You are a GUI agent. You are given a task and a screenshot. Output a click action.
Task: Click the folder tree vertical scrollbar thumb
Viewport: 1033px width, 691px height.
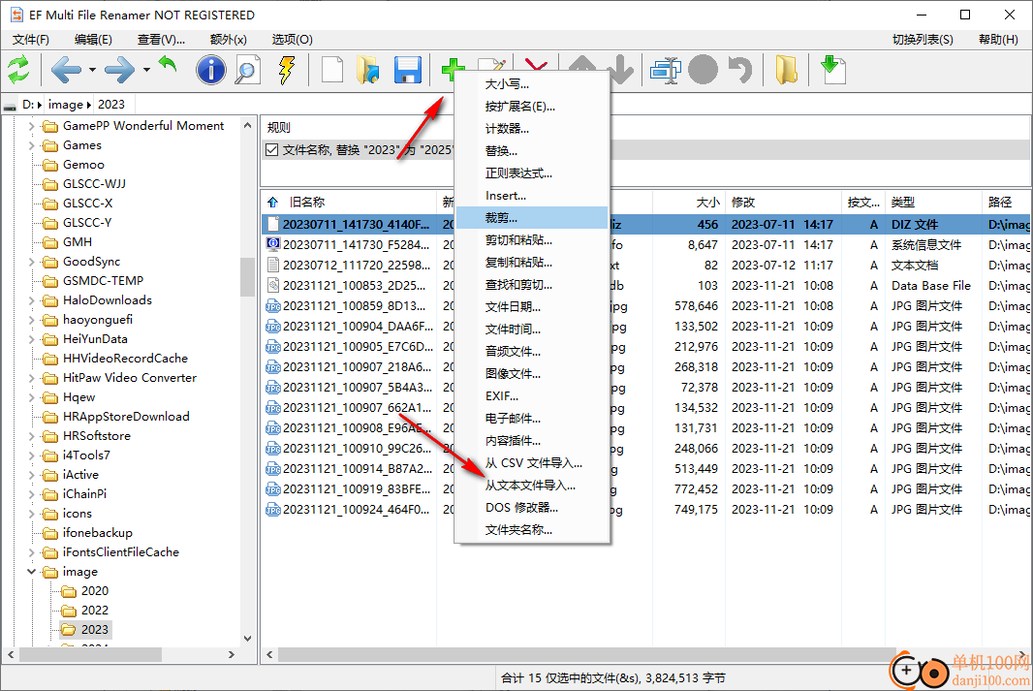pos(248,276)
